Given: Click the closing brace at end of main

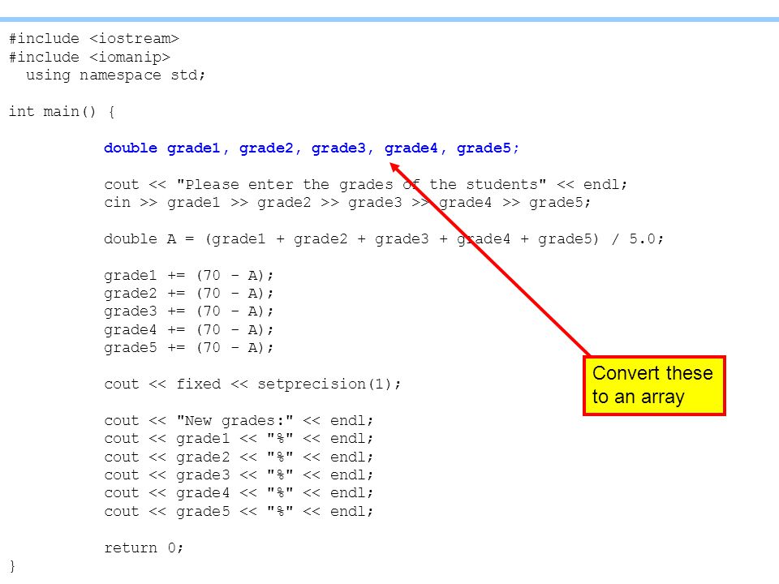Looking at the screenshot, I should pos(12,566).
